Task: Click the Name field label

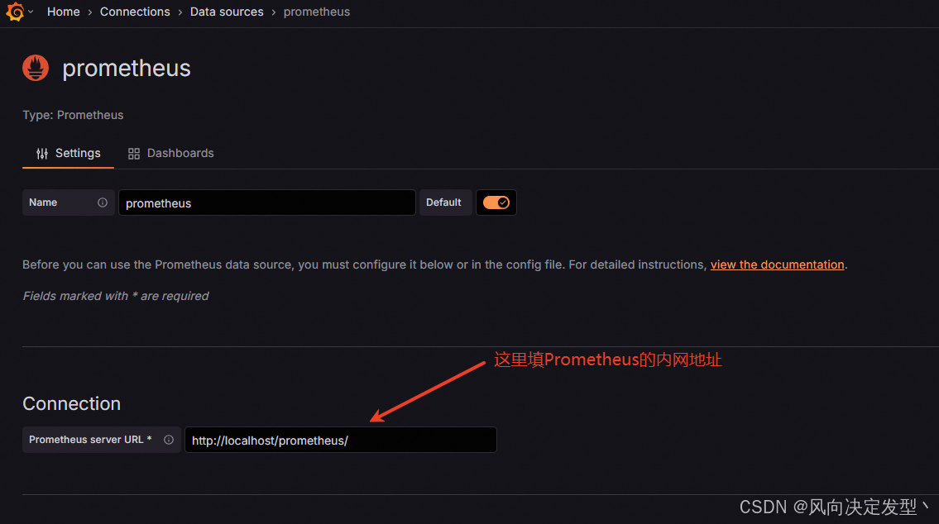Action: [43, 202]
